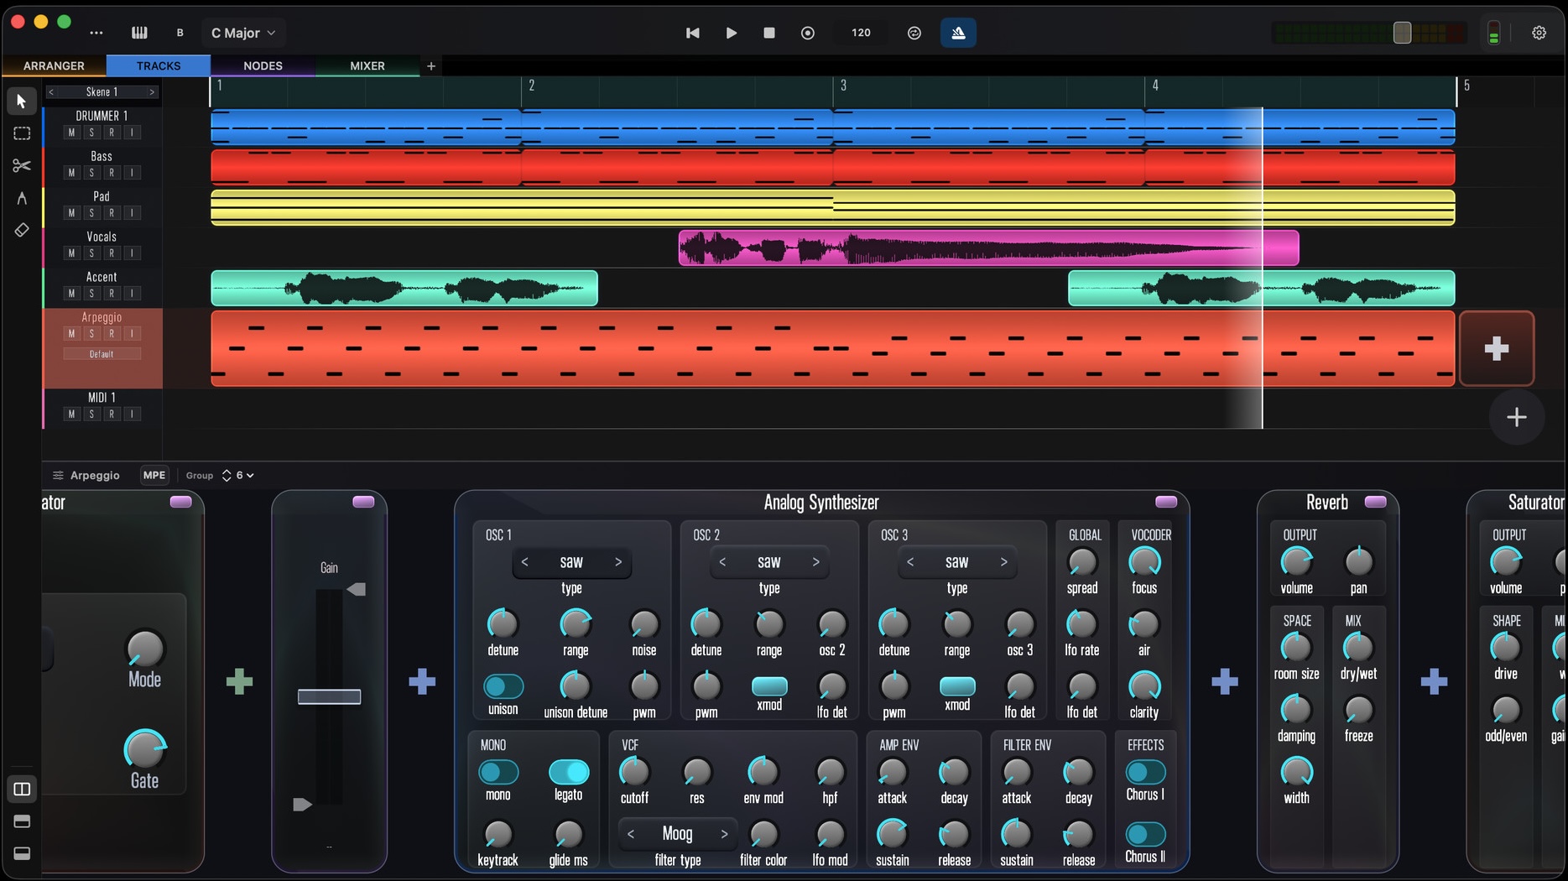1568x881 pixels.
Task: Select next OSC 3 waveform type
Action: pyautogui.click(x=1003, y=562)
